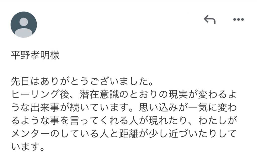Click the phrase のとおりの in the body
The width and height of the screenshot is (257, 166).
[144, 94]
